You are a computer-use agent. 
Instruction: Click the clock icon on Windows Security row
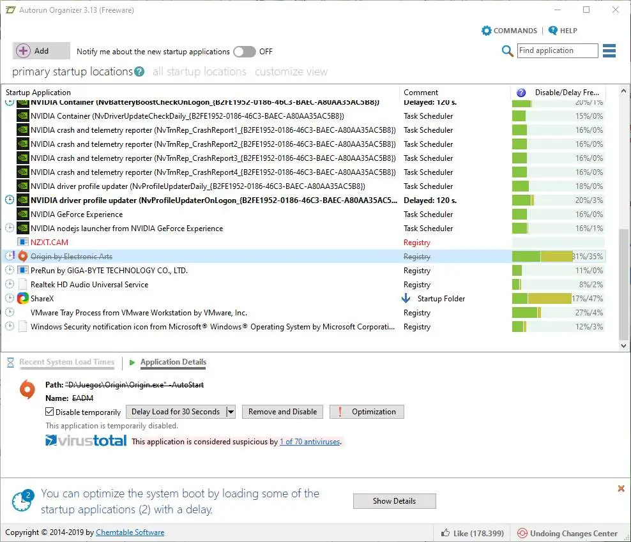tap(10, 326)
